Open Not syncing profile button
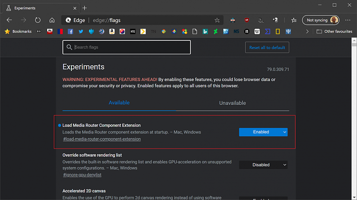The image size is (357, 200). (x=320, y=20)
